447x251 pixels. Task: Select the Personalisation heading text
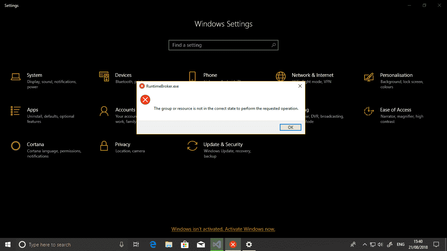pos(396,75)
